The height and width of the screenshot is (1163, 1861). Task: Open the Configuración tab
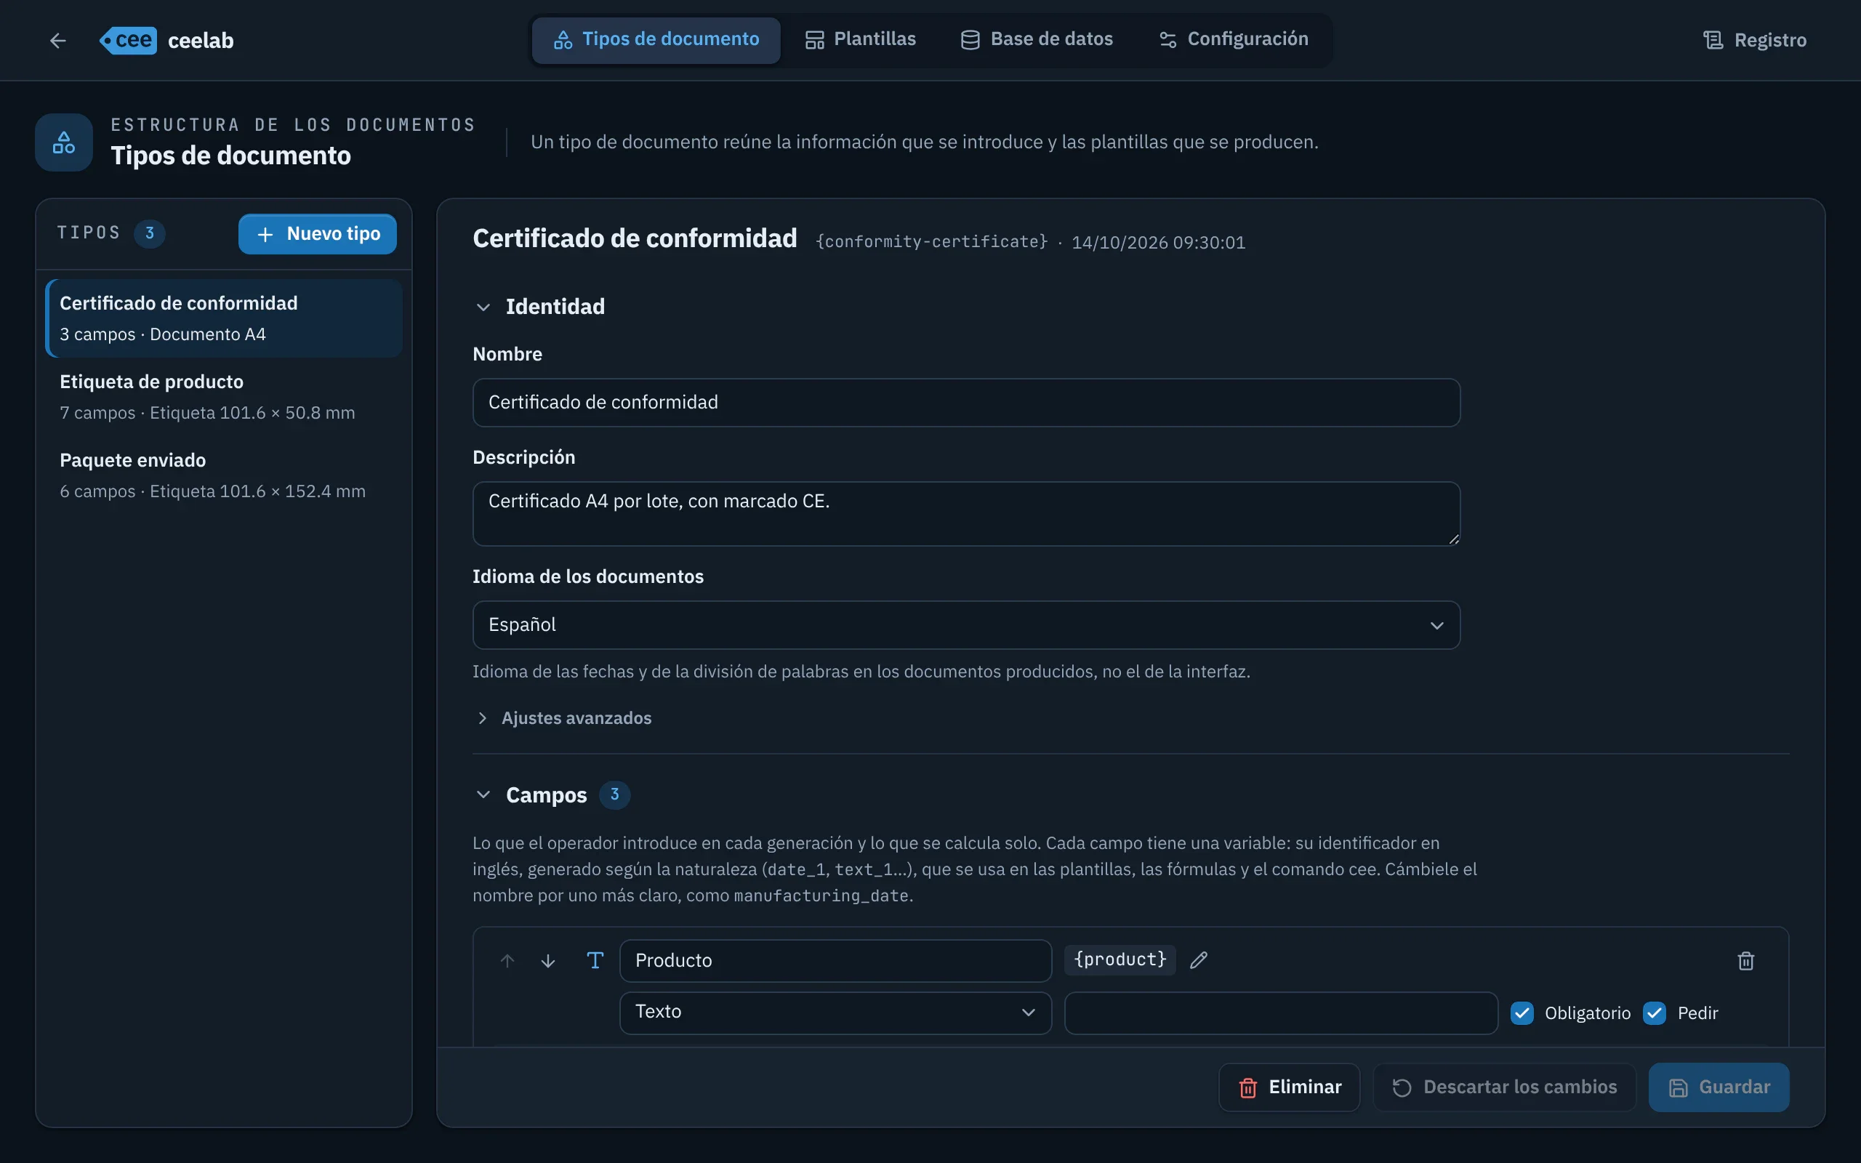1234,39
